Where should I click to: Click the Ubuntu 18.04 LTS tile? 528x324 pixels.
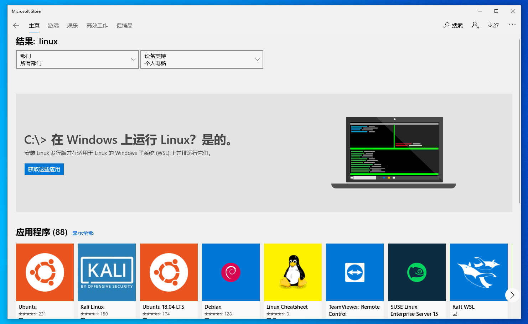(x=169, y=272)
